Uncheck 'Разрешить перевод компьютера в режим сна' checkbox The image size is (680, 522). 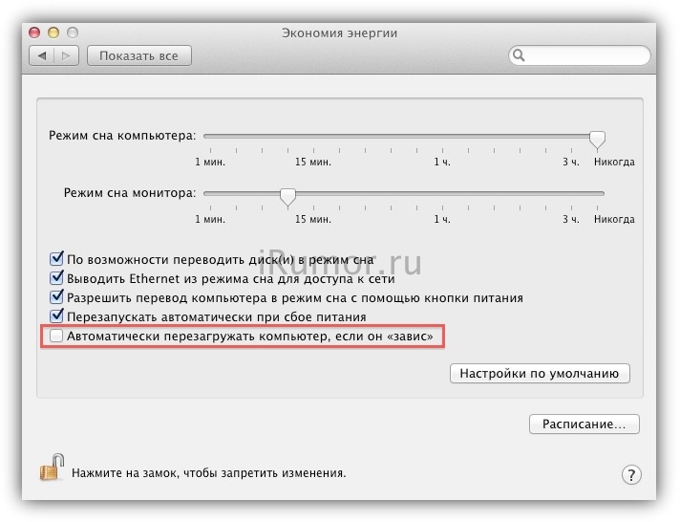click(56, 297)
